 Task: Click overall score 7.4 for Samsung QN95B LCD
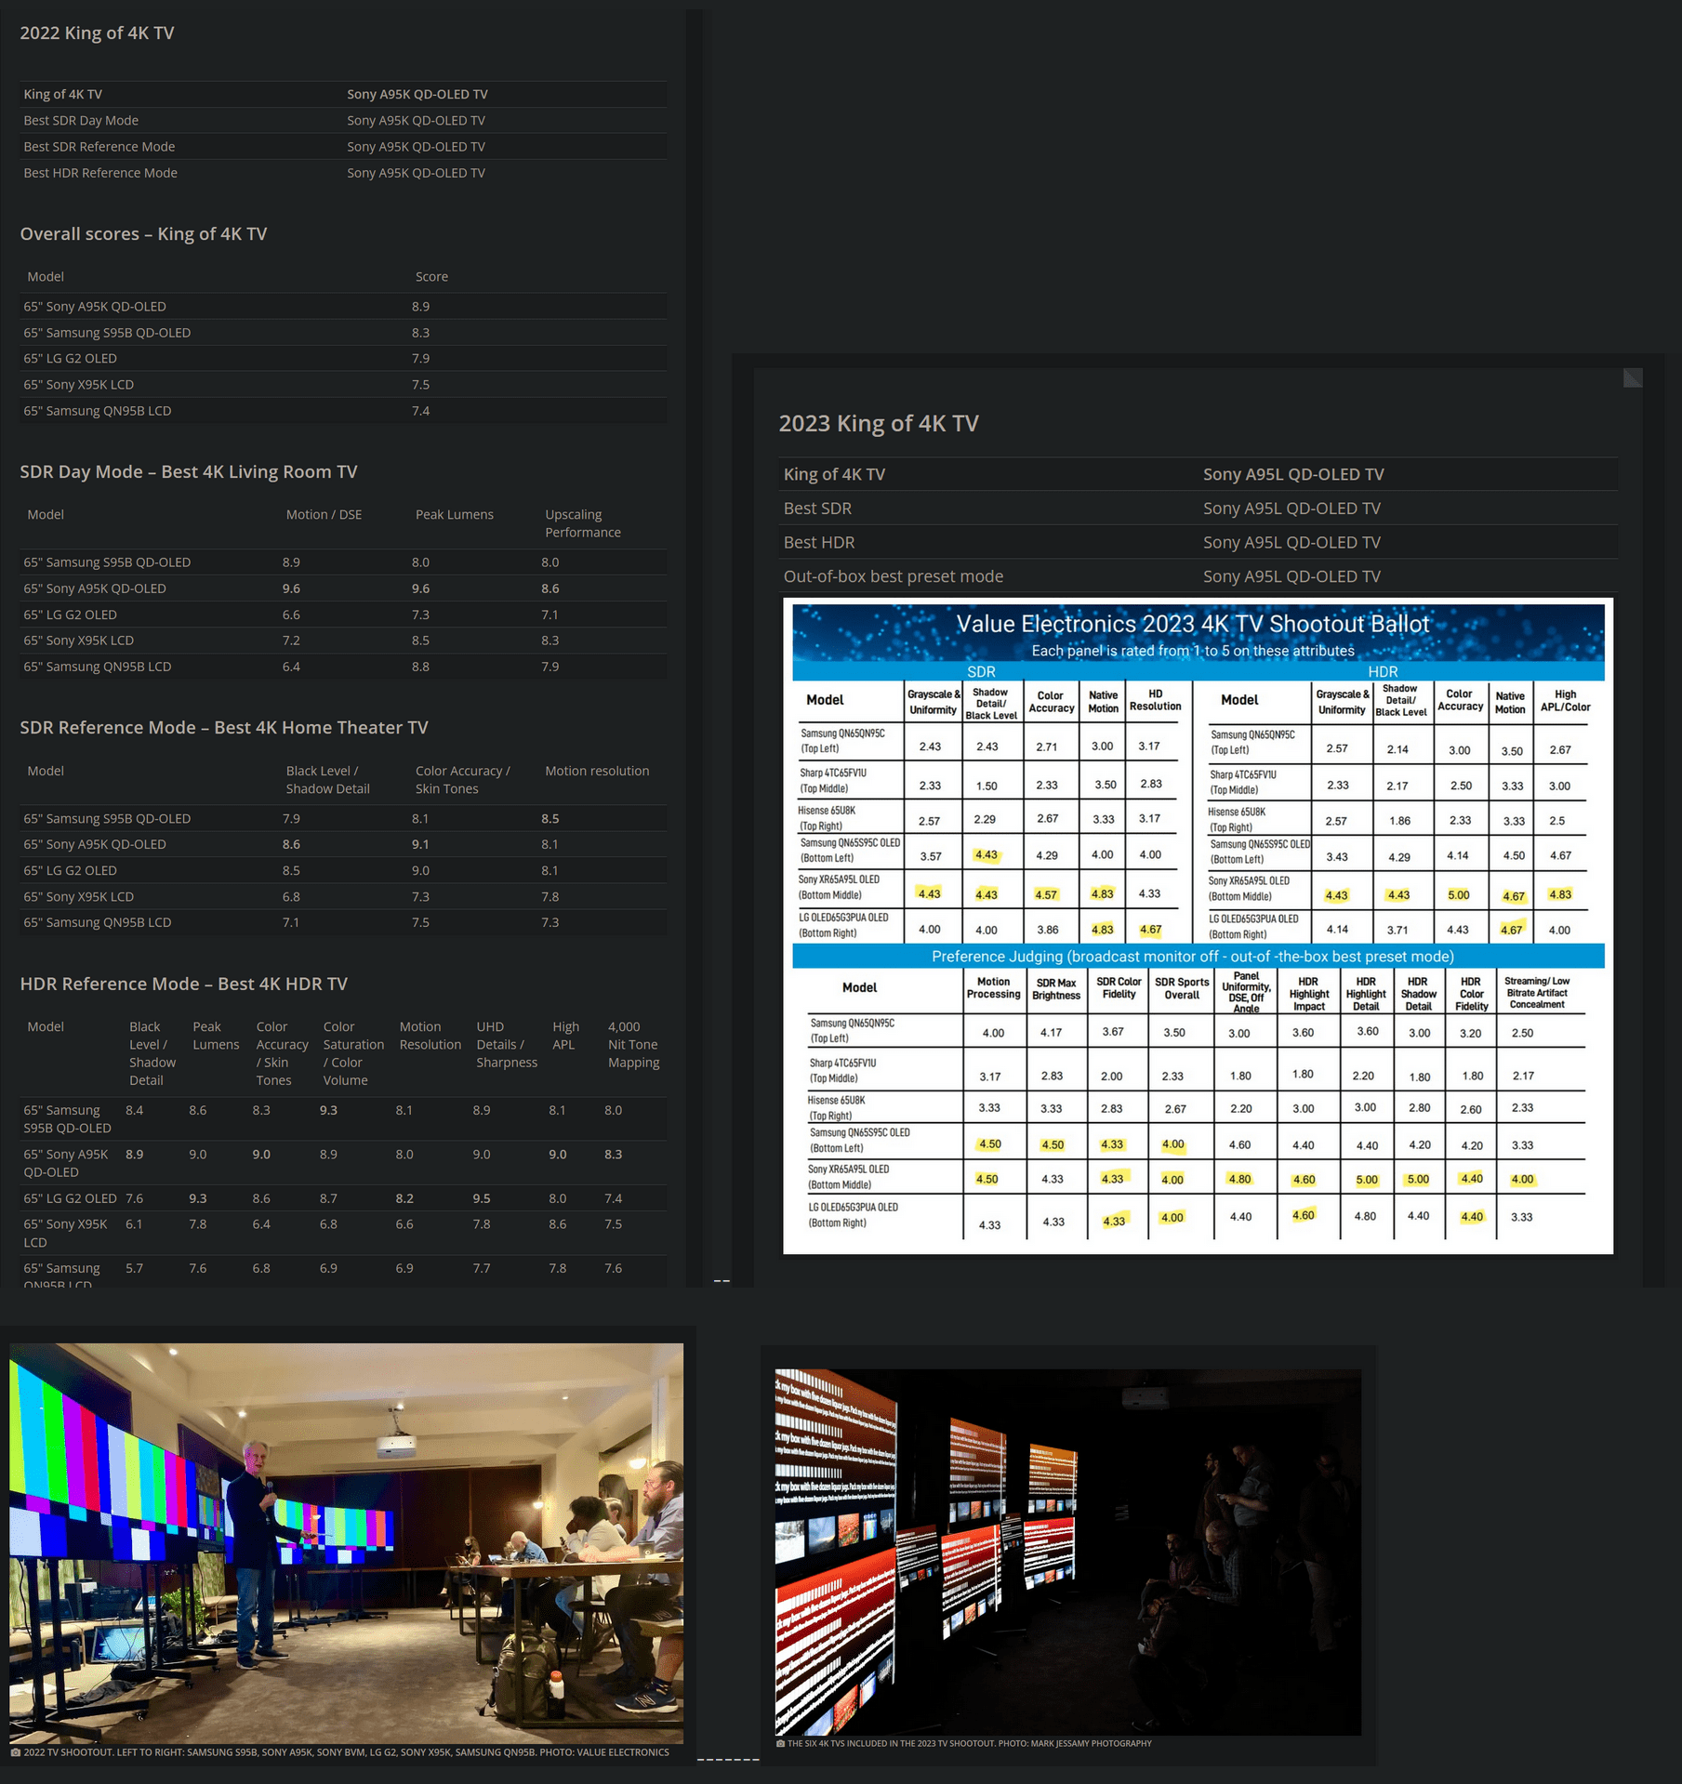tap(421, 411)
